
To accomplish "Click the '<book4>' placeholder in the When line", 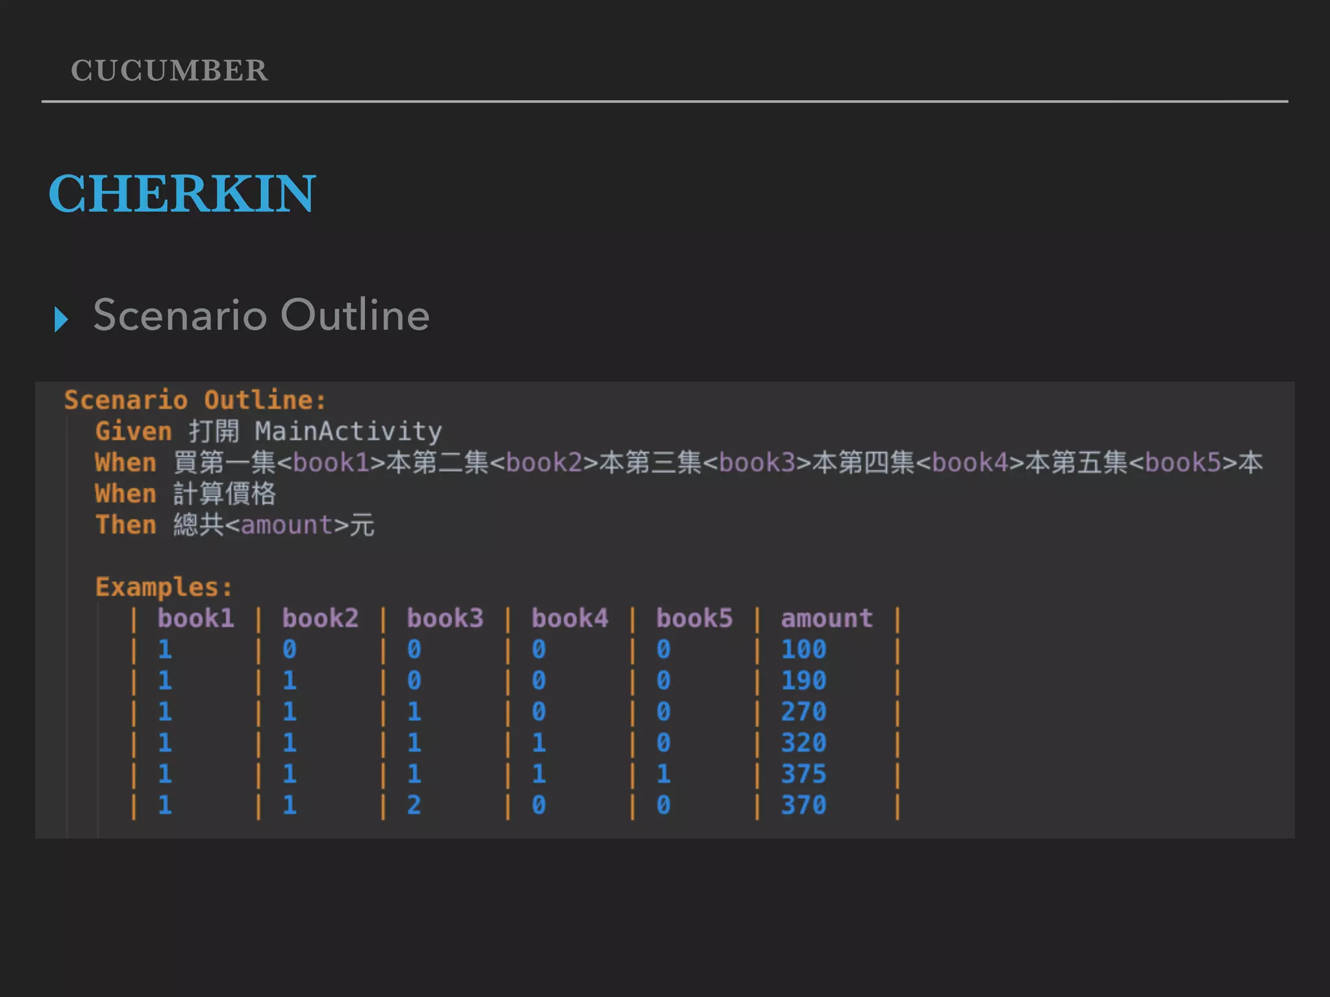I will (970, 463).
